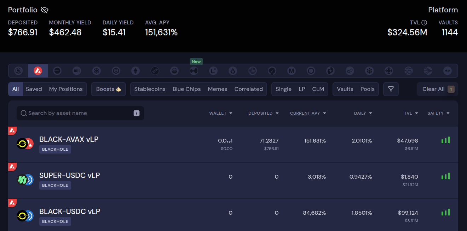The image size is (467, 231).
Task: Sort by Safety column arrow
Action: pos(448,113)
